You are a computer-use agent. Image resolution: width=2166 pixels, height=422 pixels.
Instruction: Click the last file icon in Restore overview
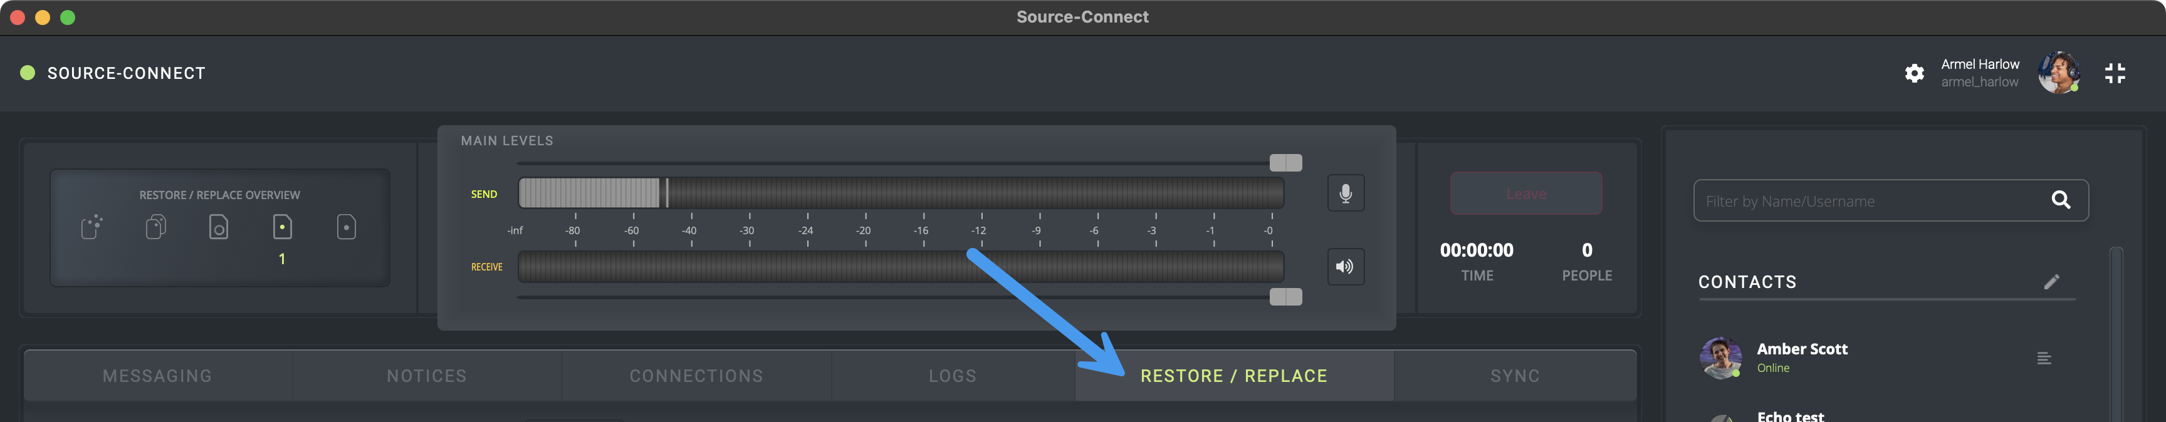(347, 227)
